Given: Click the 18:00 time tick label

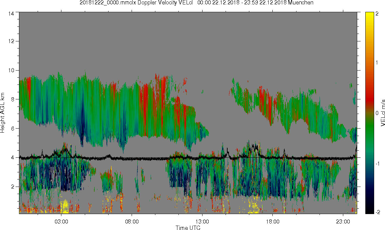Looking at the screenshot, I should tap(273, 222).
